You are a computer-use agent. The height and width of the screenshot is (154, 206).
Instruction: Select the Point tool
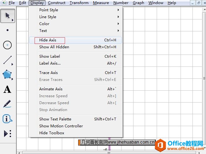(x=8, y=30)
